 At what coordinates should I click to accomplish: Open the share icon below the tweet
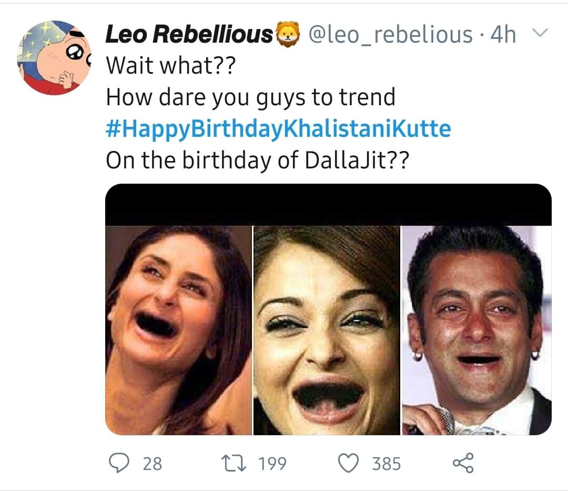tap(463, 464)
